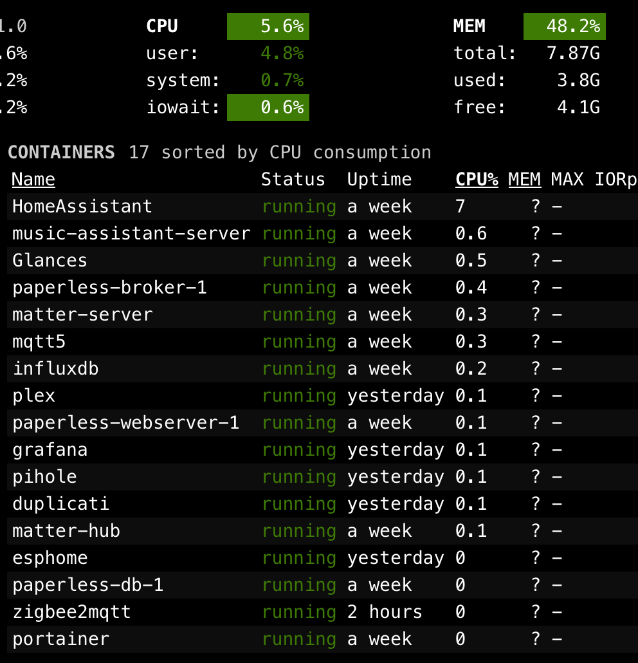The height and width of the screenshot is (663, 638).
Task: Click the Name column header
Action: [33, 180]
